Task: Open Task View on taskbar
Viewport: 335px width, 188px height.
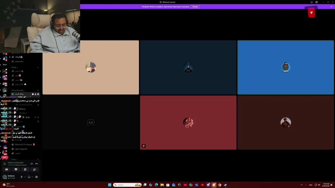Action: click(145, 185)
